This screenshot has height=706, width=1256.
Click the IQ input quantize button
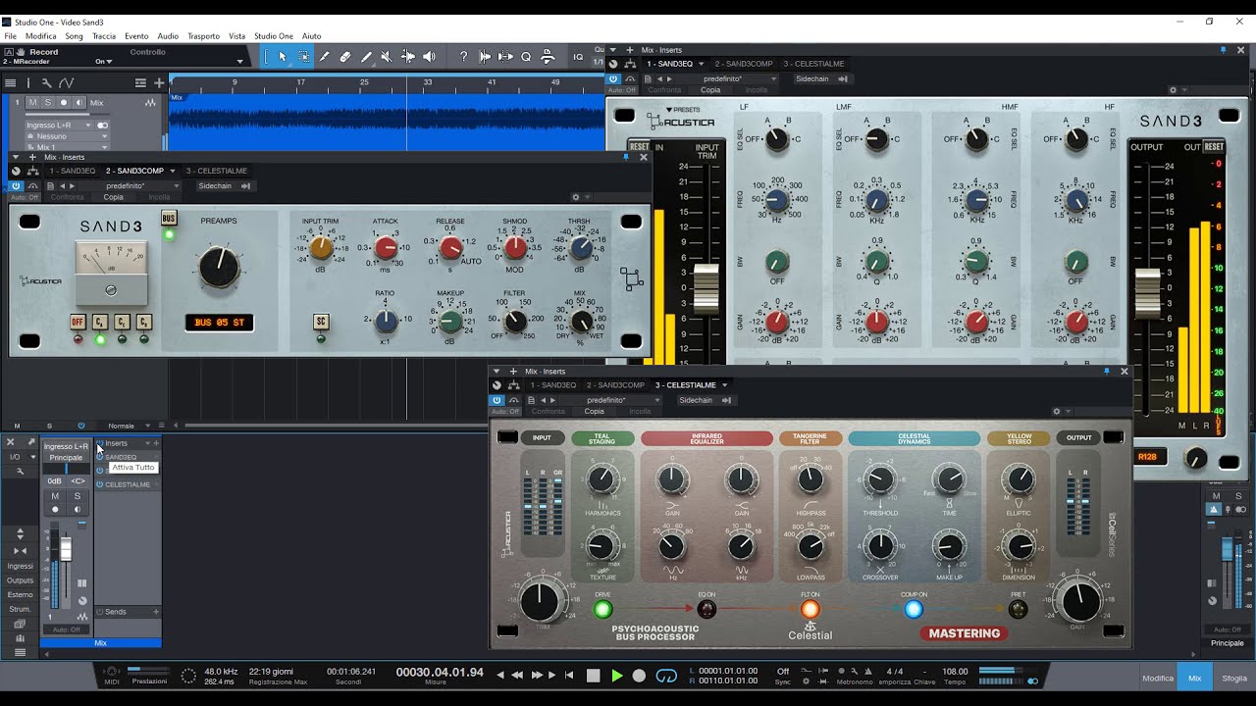pyautogui.click(x=579, y=58)
